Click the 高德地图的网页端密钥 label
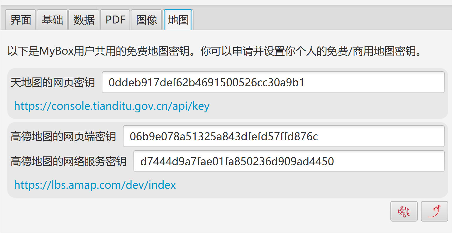Viewport: 452px width, 233px height. (63, 137)
